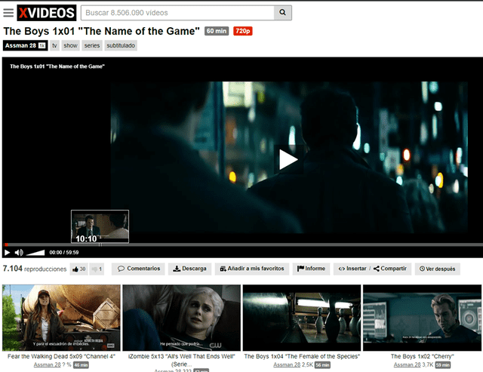Expand the Insertar / Compartir options
The image size is (483, 372).
pos(373,269)
